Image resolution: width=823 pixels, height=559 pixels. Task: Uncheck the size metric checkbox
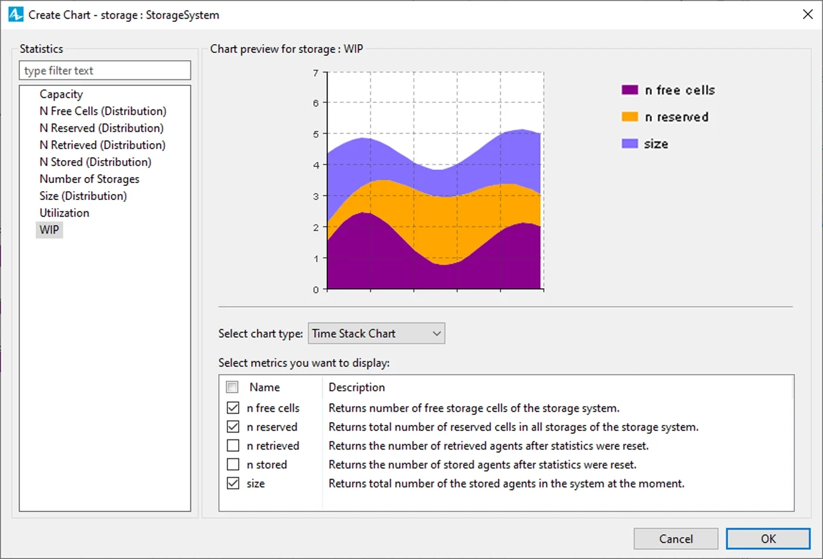pyautogui.click(x=233, y=483)
